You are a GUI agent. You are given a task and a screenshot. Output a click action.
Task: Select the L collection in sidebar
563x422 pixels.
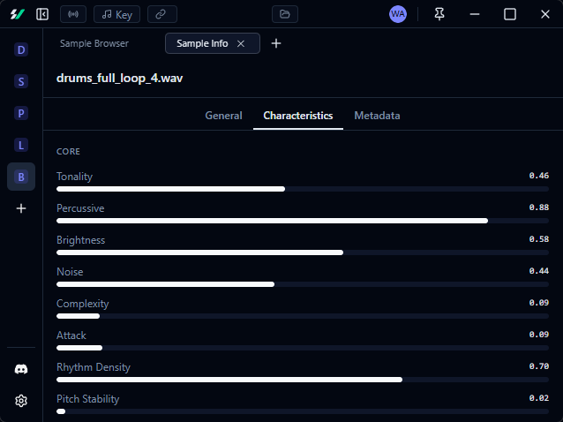[21, 145]
